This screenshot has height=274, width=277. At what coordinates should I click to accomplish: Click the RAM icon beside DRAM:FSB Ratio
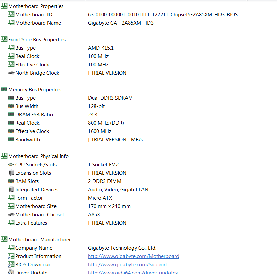(11, 114)
